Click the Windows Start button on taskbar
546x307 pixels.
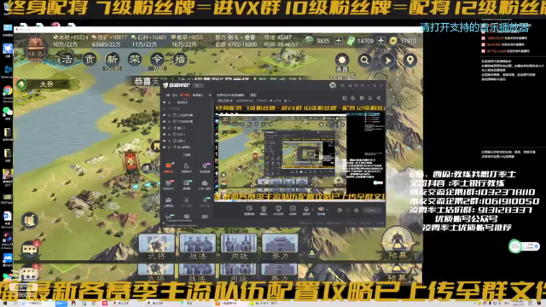6,304
